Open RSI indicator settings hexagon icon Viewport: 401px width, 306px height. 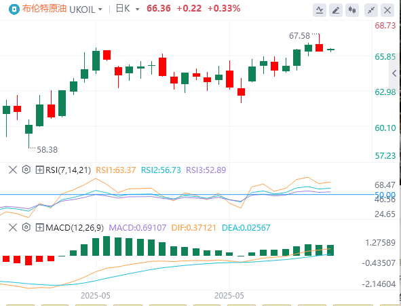[26, 170]
